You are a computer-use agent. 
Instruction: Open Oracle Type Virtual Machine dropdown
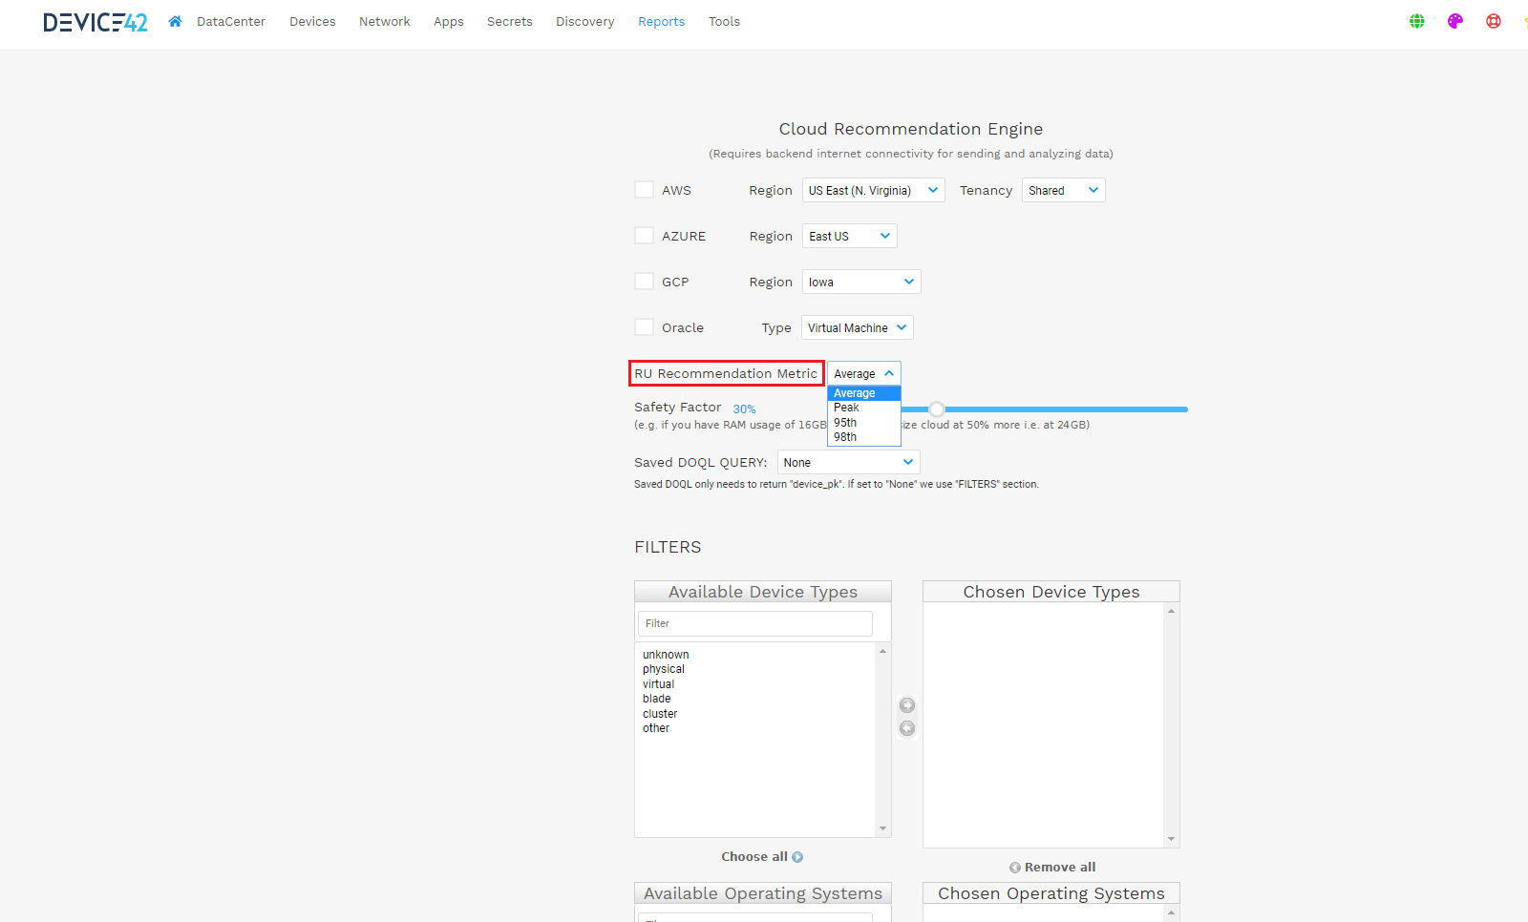pyautogui.click(x=858, y=327)
